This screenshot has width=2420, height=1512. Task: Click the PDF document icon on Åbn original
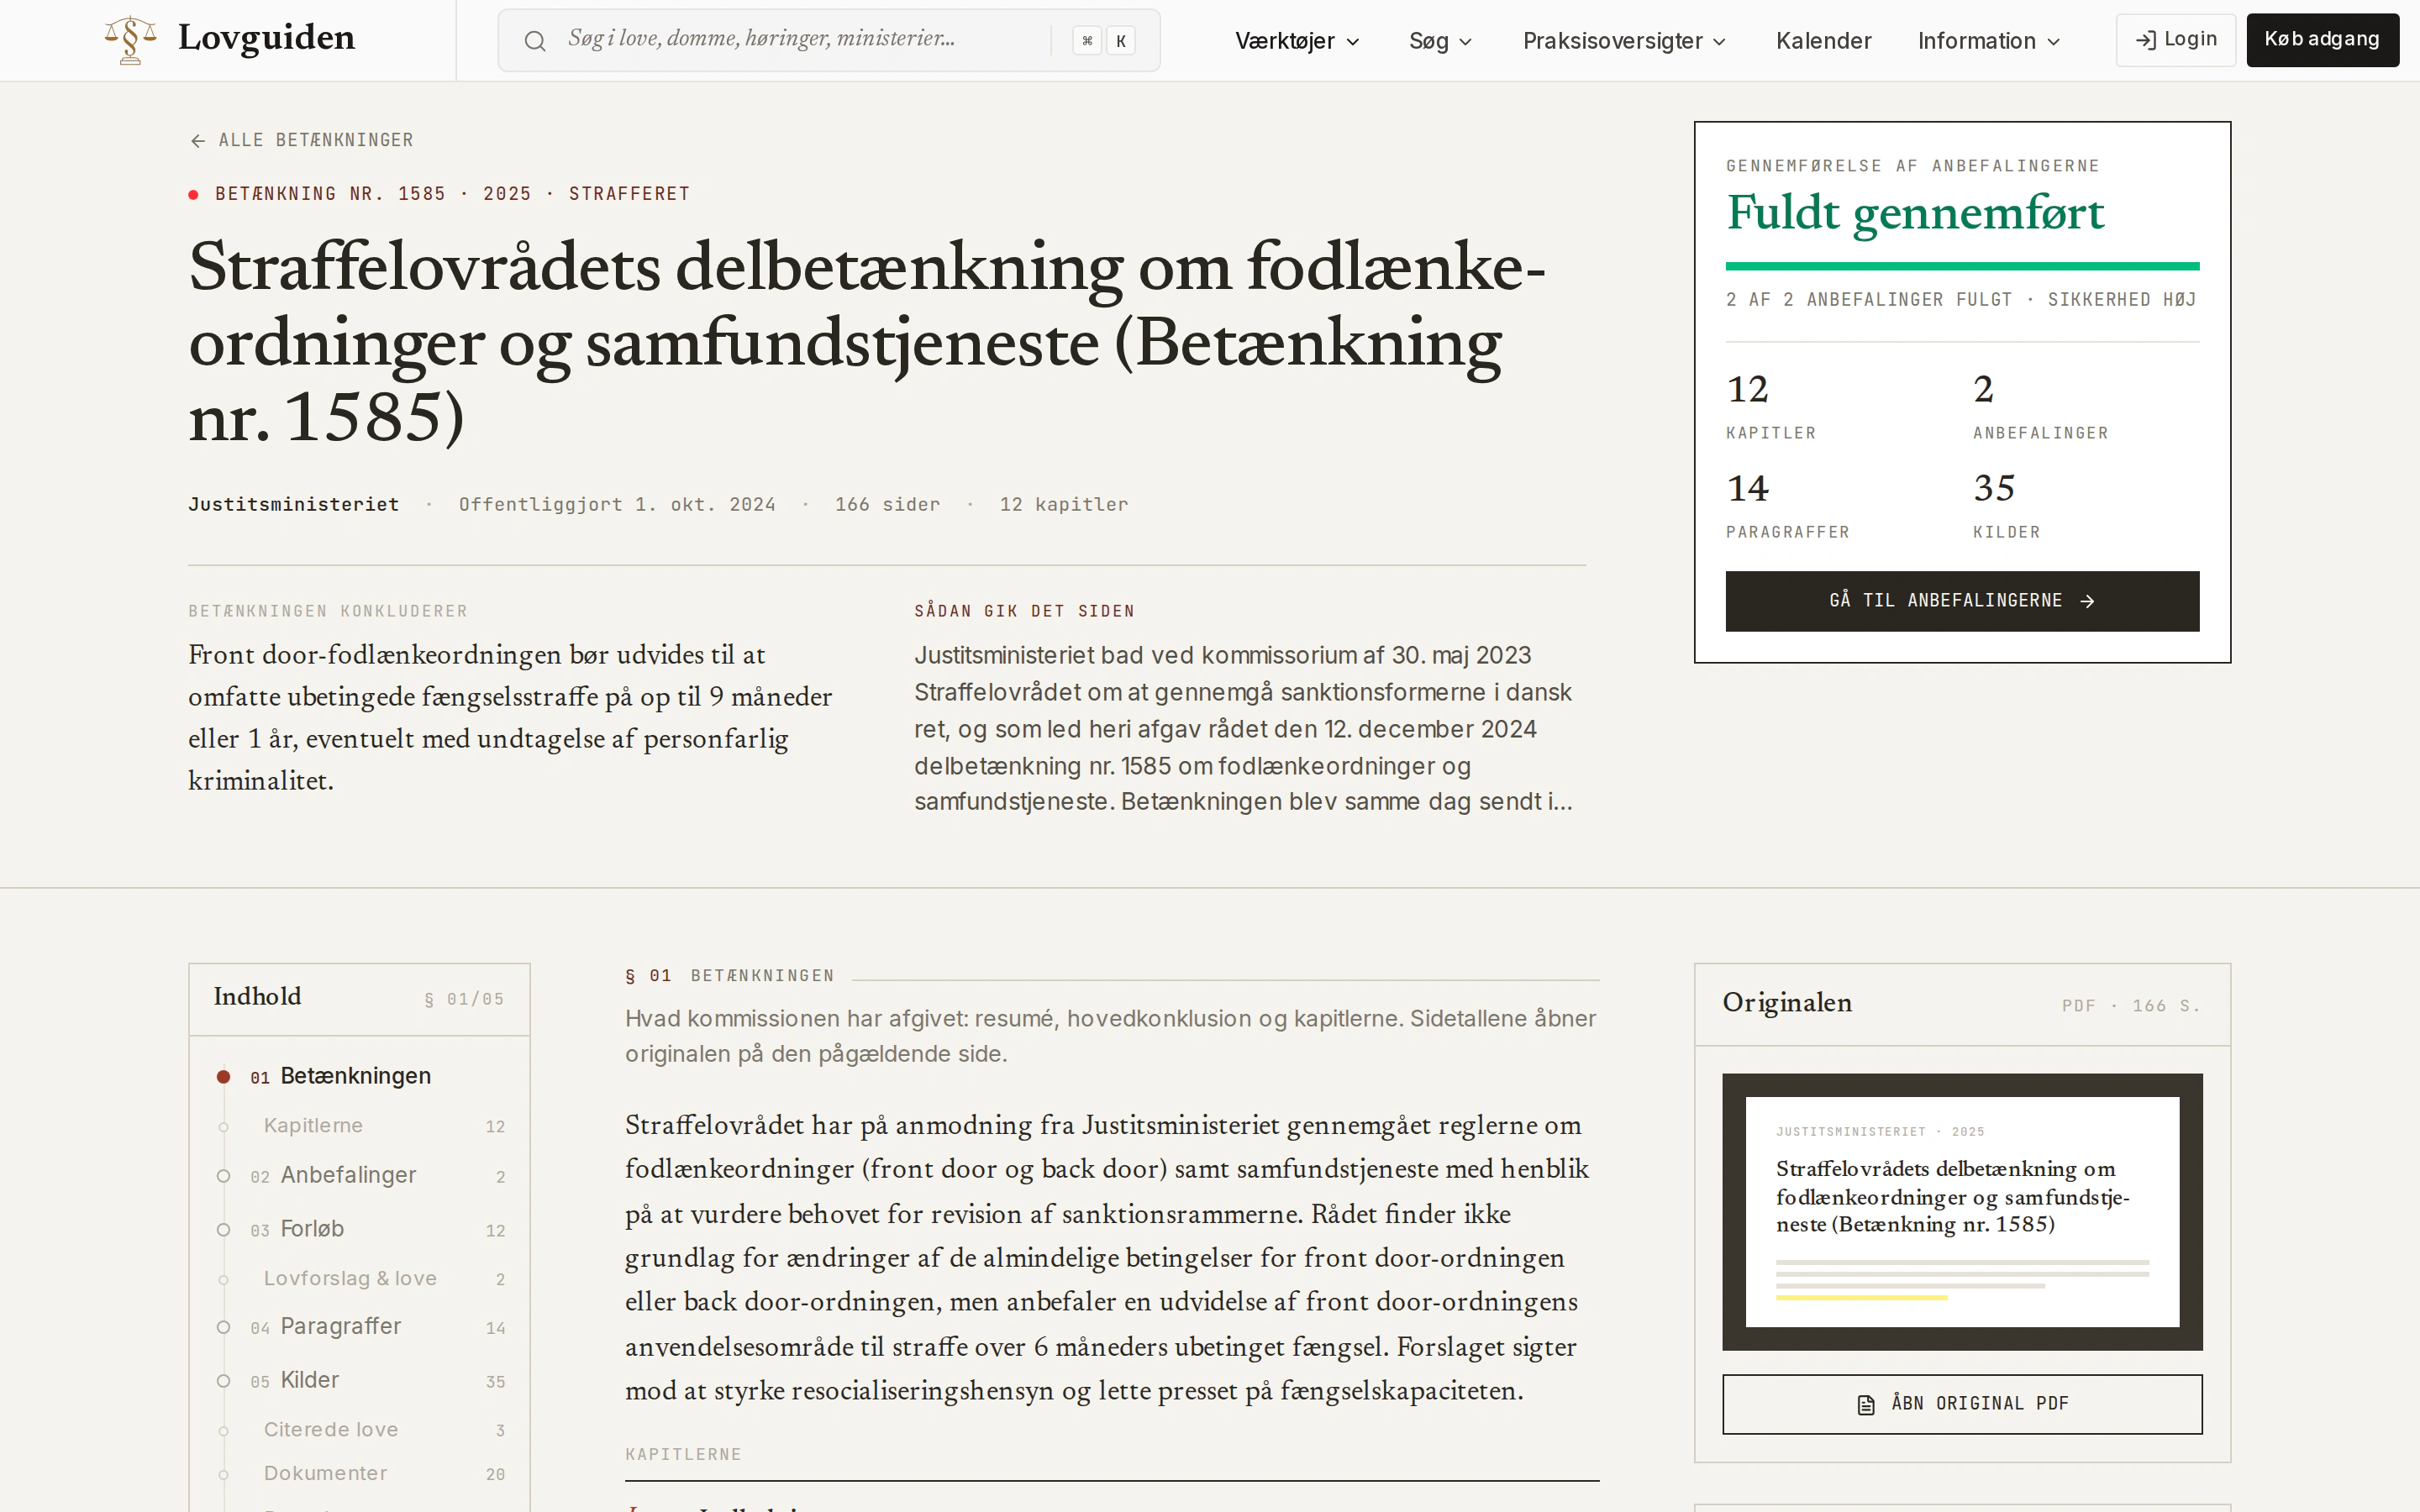click(1866, 1404)
